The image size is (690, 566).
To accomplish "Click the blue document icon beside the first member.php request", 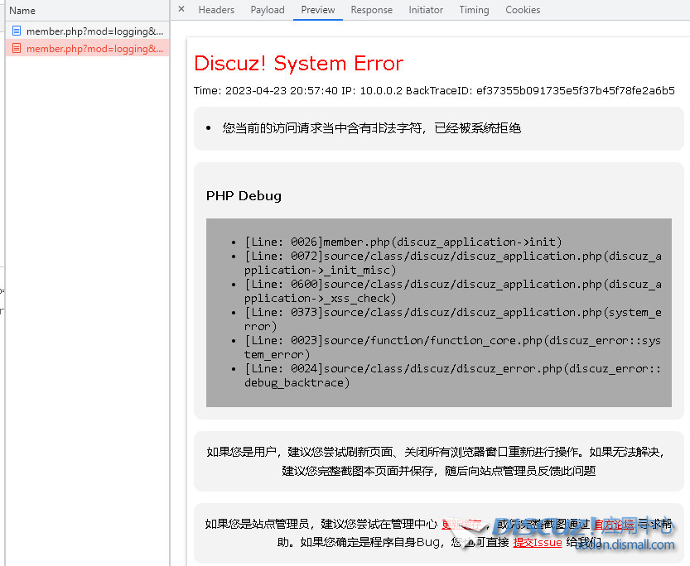I will coord(16,31).
